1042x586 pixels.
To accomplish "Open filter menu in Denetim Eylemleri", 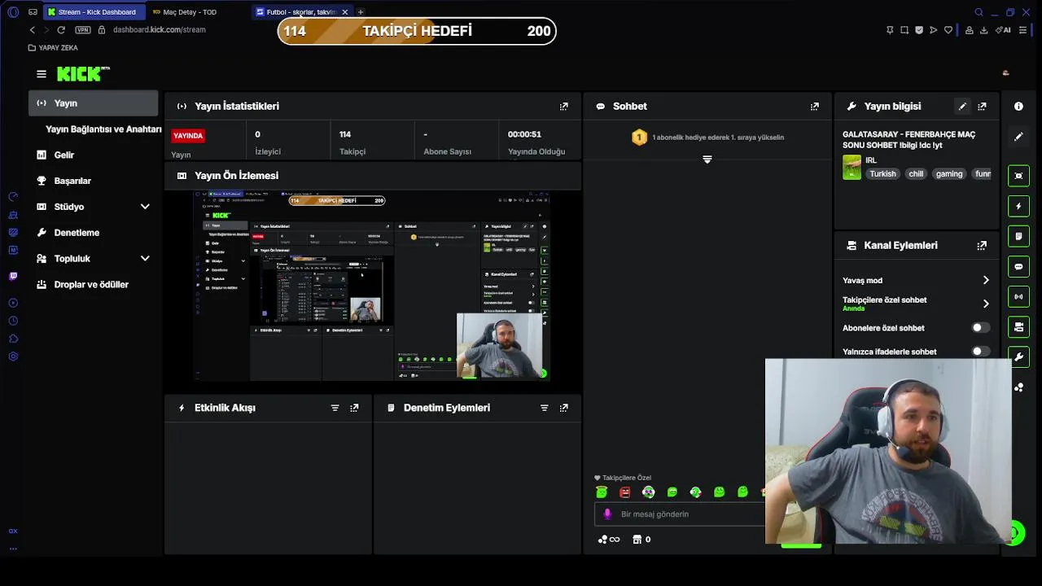I will (x=544, y=408).
